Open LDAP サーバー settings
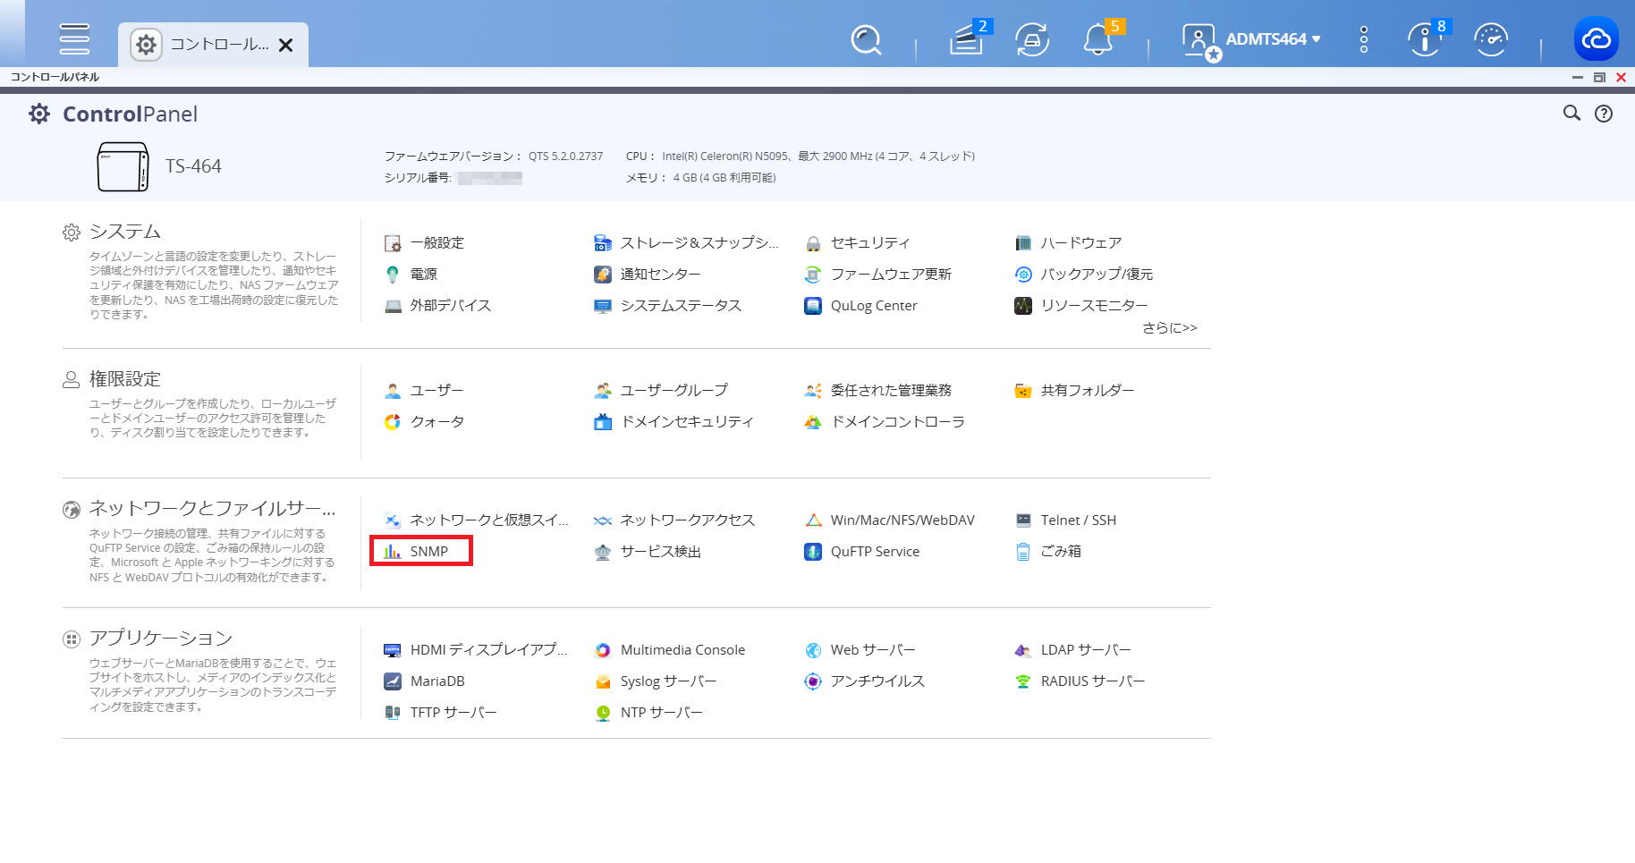Image resolution: width=1635 pixels, height=863 pixels. pos(1072,650)
